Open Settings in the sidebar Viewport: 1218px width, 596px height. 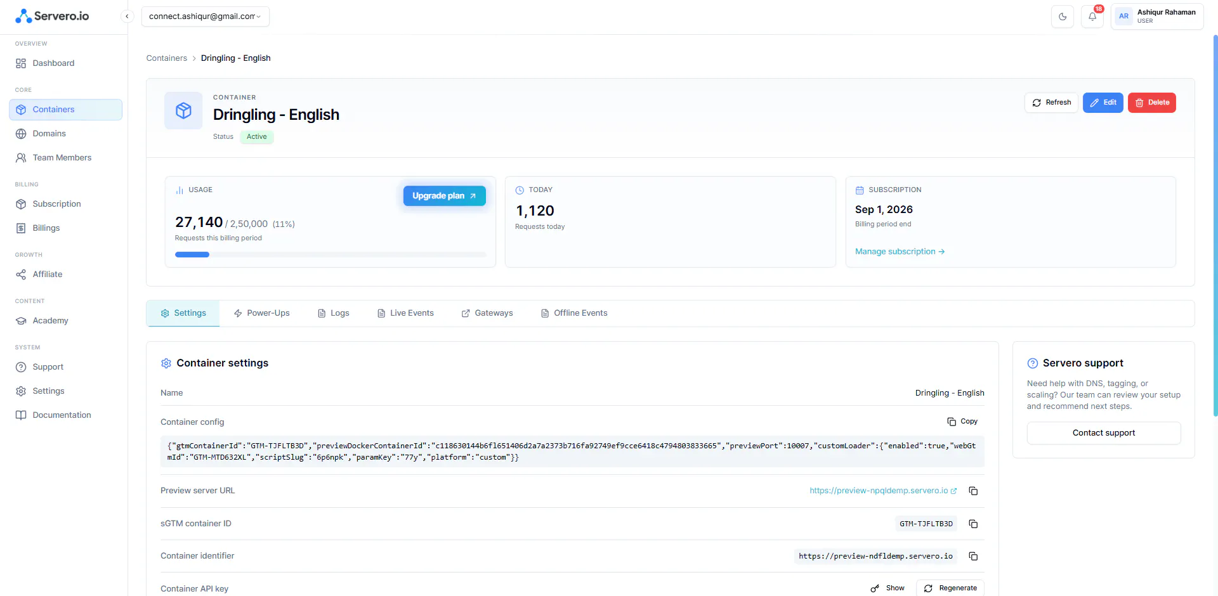(x=65, y=391)
